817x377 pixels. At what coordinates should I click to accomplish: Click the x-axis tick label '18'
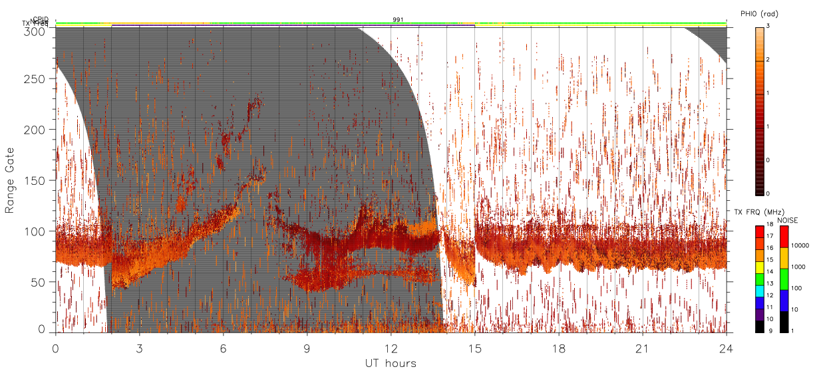click(x=558, y=348)
